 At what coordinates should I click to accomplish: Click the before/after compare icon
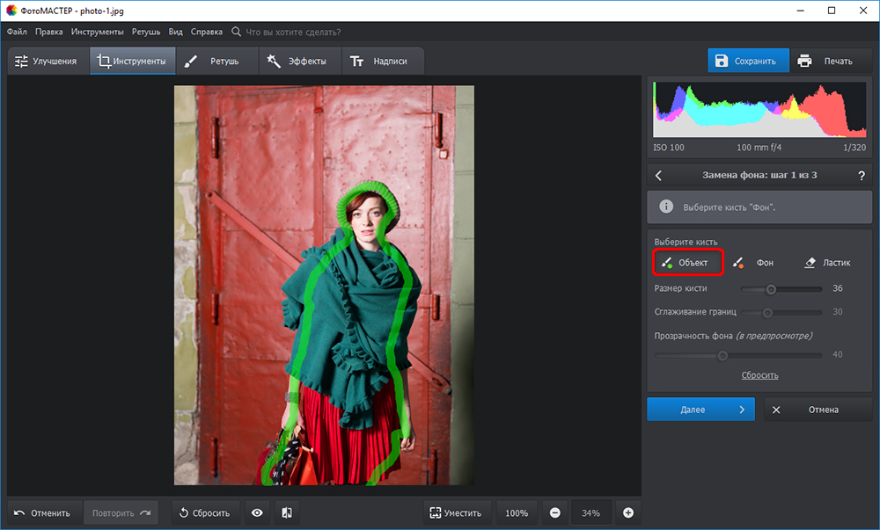[x=286, y=513]
